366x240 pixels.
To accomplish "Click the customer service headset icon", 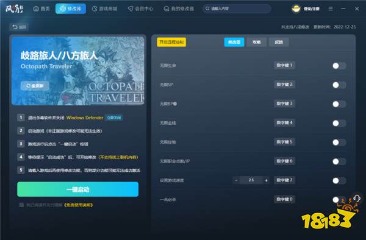I will coord(357,199).
